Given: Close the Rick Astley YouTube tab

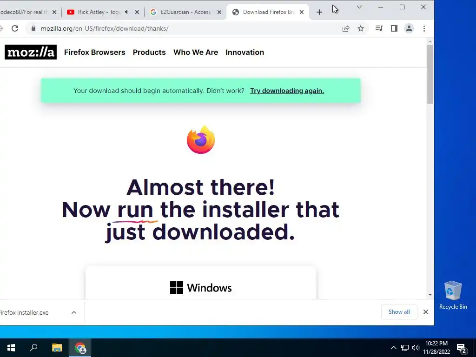Looking at the screenshot, I should click(x=137, y=12).
